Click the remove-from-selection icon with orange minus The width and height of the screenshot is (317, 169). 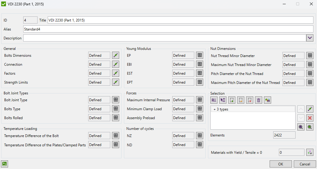click(241, 100)
